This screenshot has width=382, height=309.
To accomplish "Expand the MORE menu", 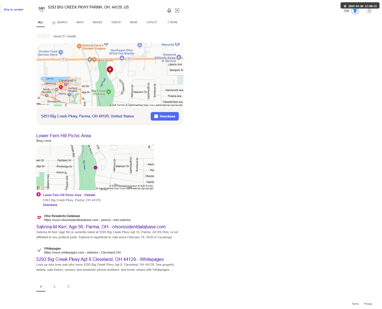I will coord(172,22).
